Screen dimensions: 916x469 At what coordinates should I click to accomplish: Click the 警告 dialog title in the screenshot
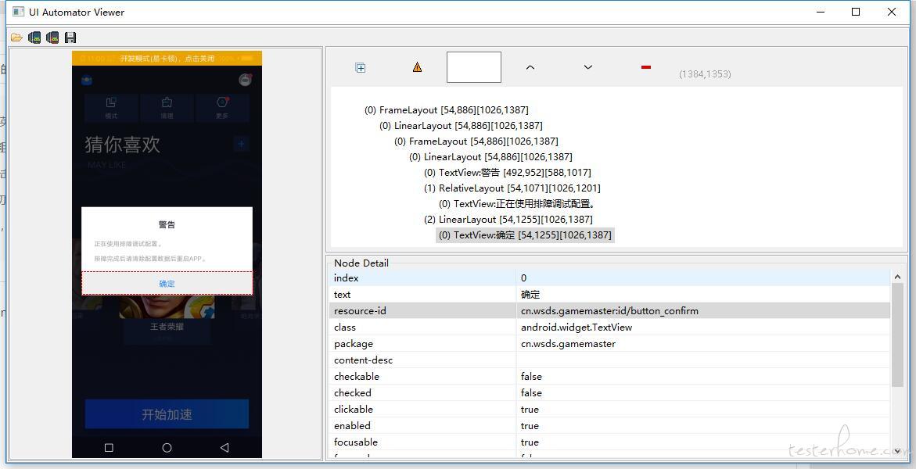point(167,224)
